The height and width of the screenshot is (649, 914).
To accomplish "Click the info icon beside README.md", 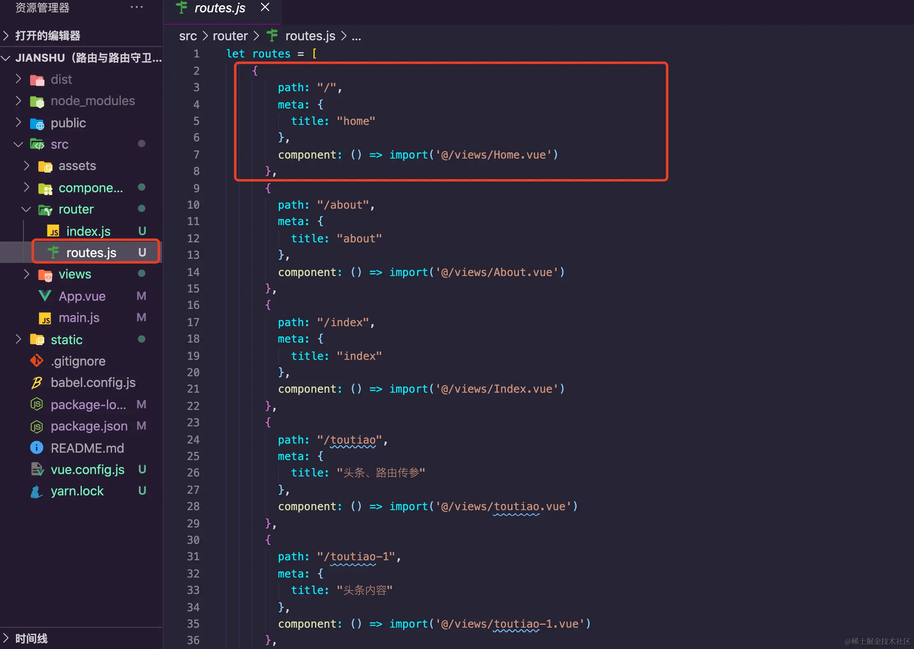I will tap(37, 447).
